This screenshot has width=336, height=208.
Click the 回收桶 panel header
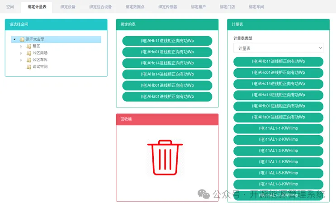pyautogui.click(x=167, y=119)
